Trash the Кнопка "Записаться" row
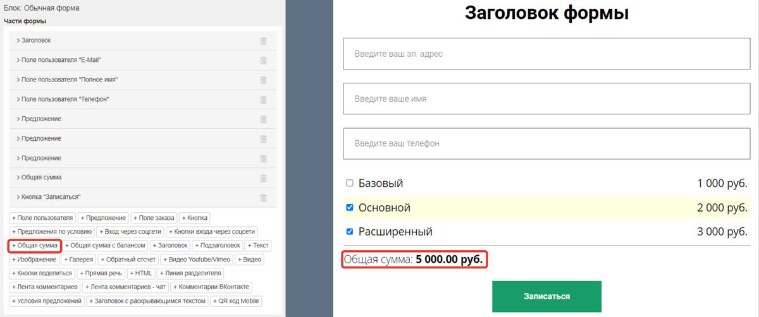 click(x=263, y=198)
